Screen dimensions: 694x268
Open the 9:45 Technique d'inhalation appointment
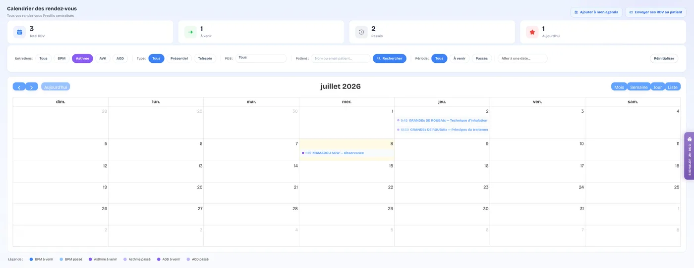[x=442, y=120]
